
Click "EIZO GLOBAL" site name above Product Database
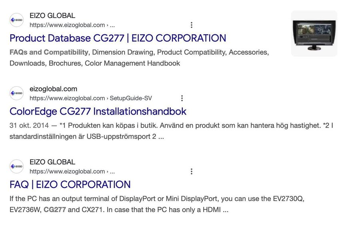click(x=52, y=16)
